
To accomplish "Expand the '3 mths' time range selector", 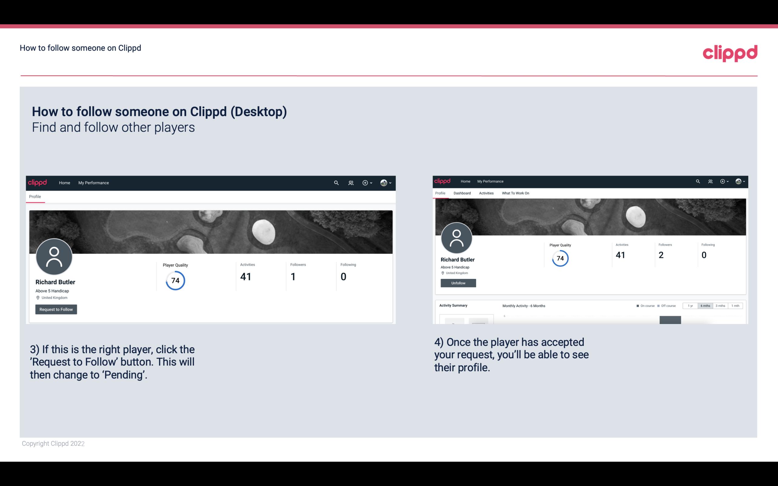I will 720,306.
